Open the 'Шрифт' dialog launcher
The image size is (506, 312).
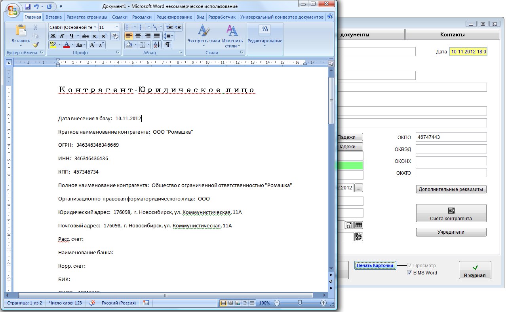point(118,53)
